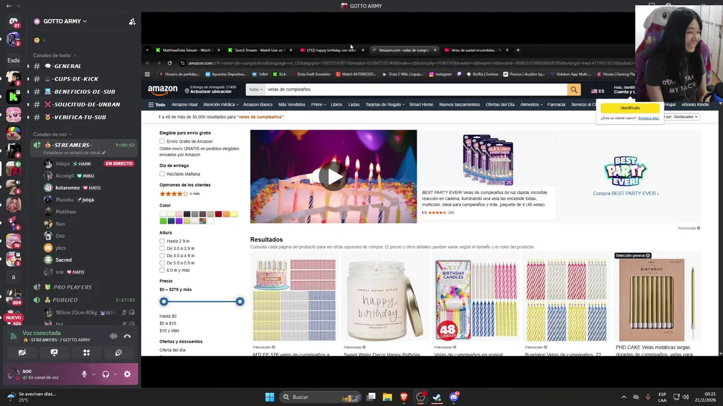Select the red color swatch filter
The image size is (723, 406).
coord(218,214)
